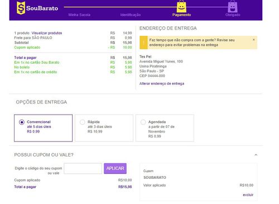
Task: Click the a partir de 07 de Novembro text
Action: pyautogui.click(x=161, y=129)
